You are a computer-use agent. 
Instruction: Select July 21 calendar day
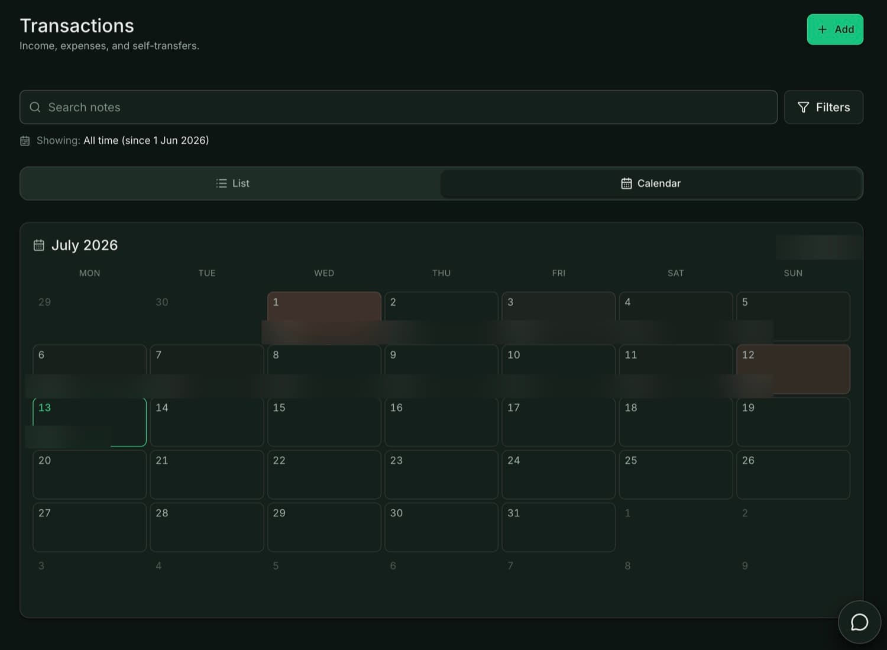[x=207, y=474]
